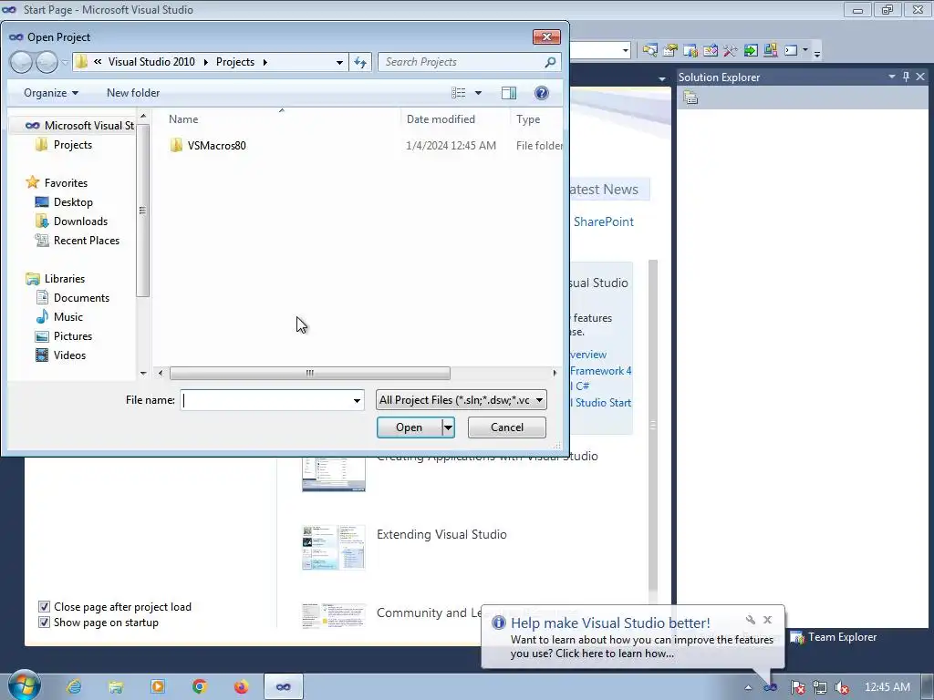Click the refresh button beside address bar
934x700 pixels.
[360, 62]
